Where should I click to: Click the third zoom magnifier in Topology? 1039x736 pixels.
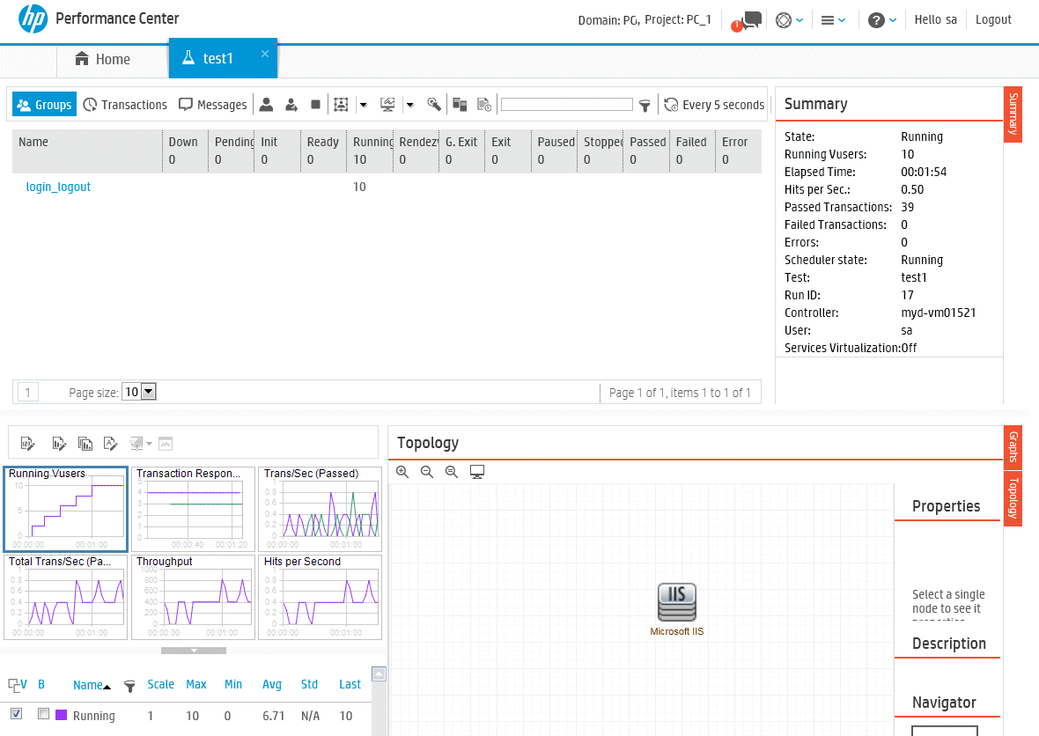[x=451, y=472]
